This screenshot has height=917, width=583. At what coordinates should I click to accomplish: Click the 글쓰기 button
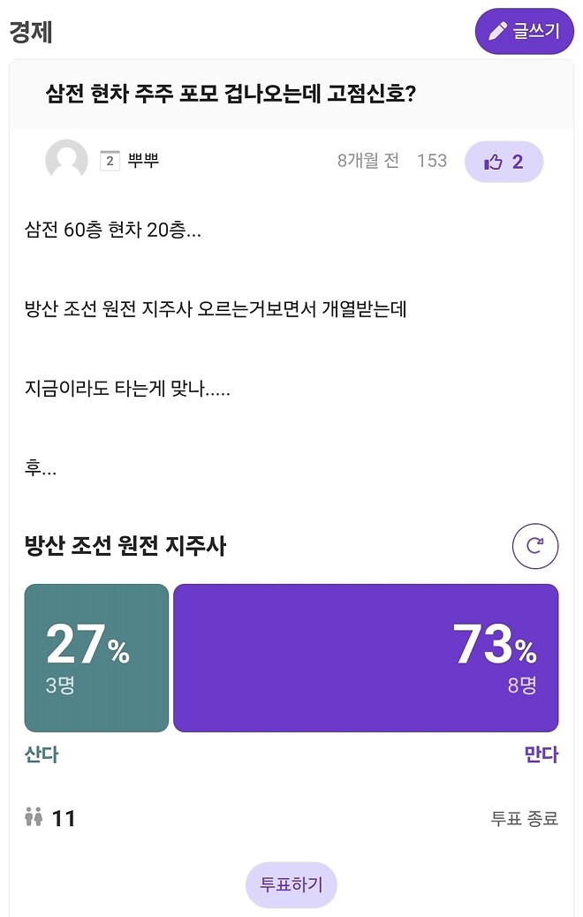point(524,31)
